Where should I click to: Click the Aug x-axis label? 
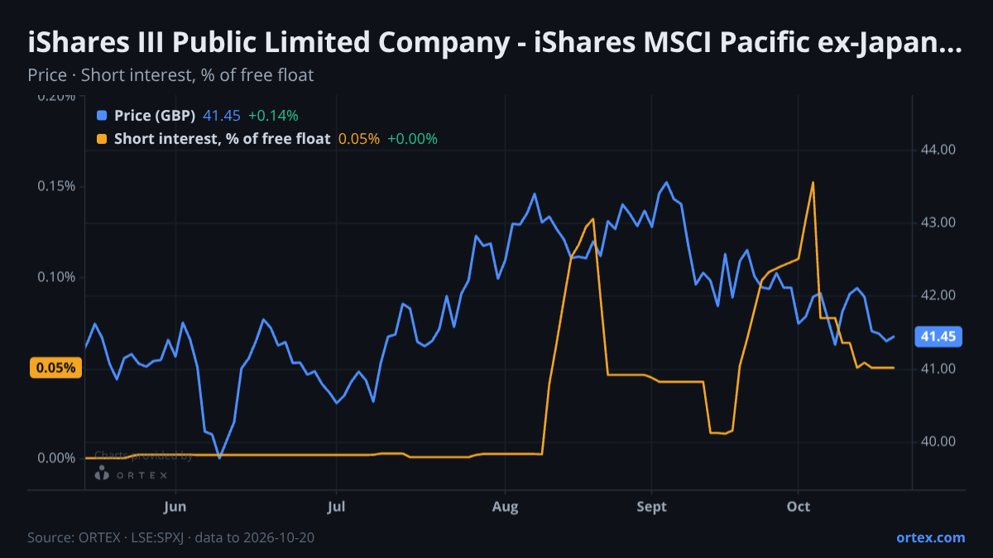pyautogui.click(x=505, y=506)
